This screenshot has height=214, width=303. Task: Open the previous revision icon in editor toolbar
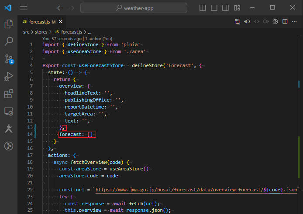247,22
